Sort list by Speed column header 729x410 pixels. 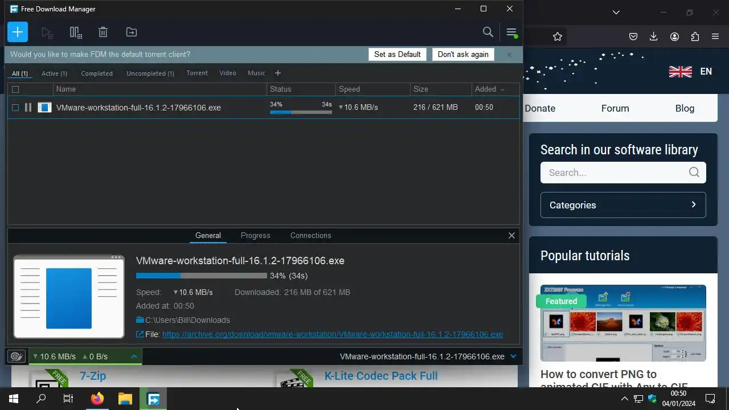pos(372,89)
